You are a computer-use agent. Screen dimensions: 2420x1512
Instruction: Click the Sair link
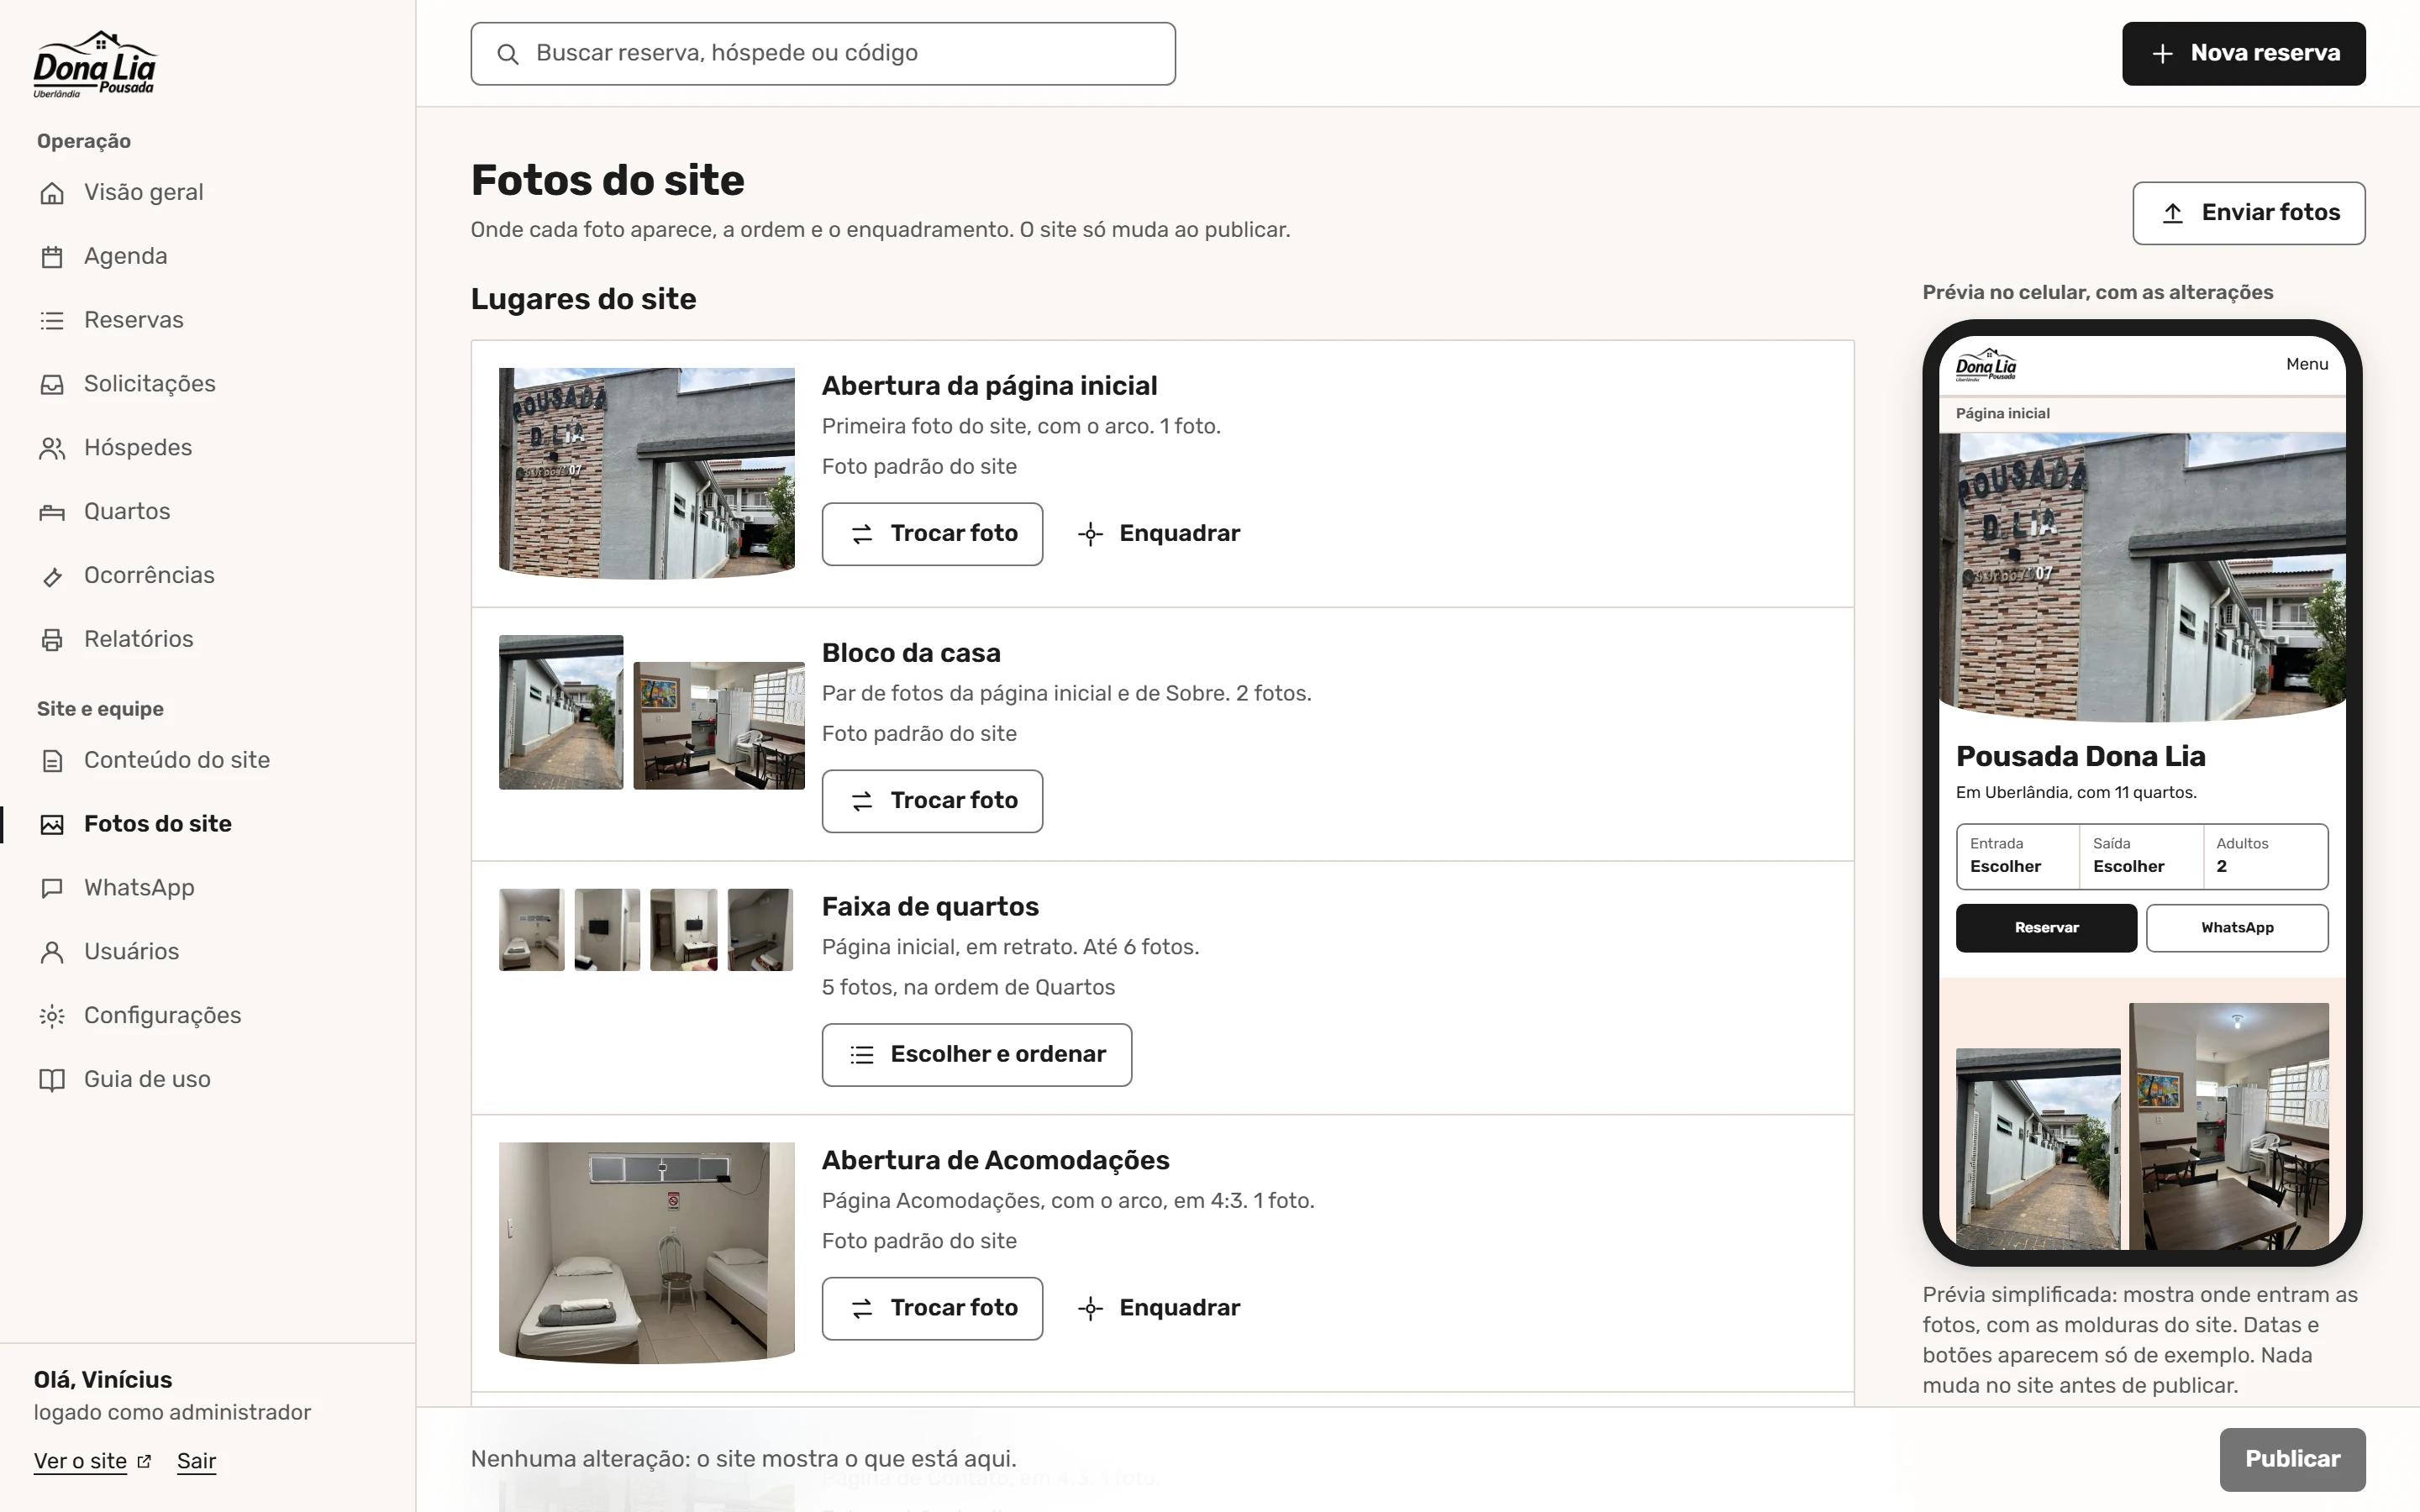coord(196,1462)
